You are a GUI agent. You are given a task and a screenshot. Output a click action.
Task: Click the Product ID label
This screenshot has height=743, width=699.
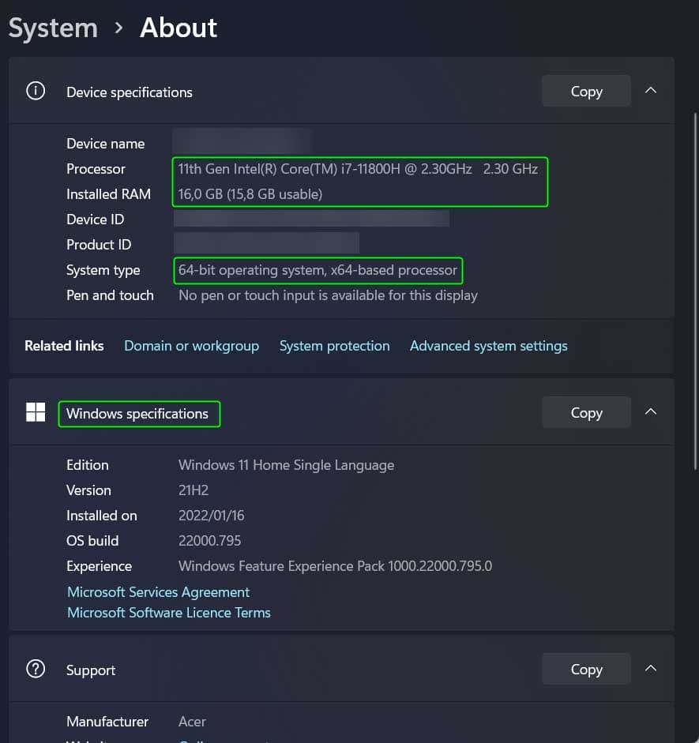(99, 245)
